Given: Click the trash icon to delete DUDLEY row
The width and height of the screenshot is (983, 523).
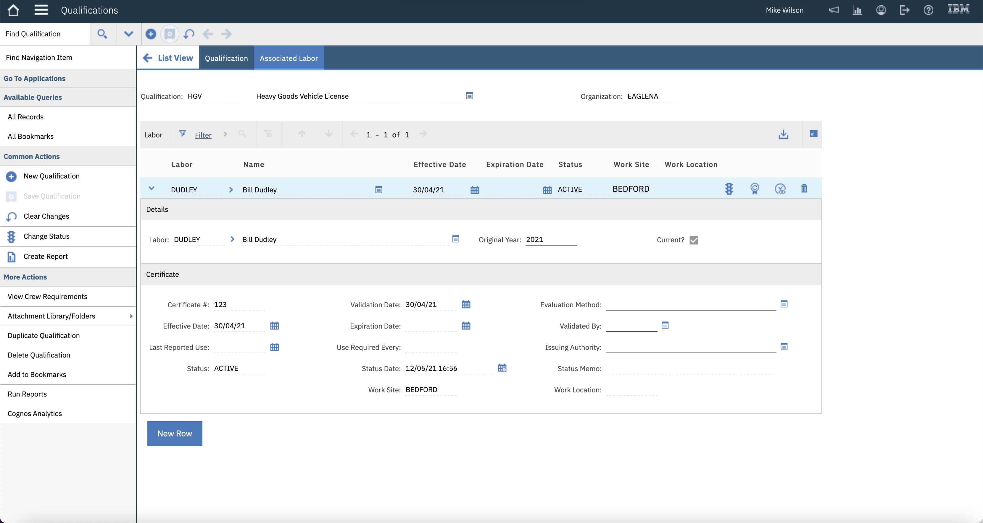Looking at the screenshot, I should (x=804, y=189).
